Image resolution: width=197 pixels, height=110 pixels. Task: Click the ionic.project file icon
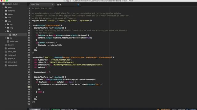(6, 62)
